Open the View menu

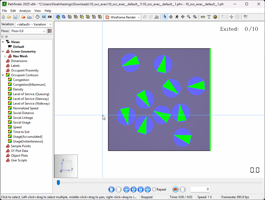[38, 11]
